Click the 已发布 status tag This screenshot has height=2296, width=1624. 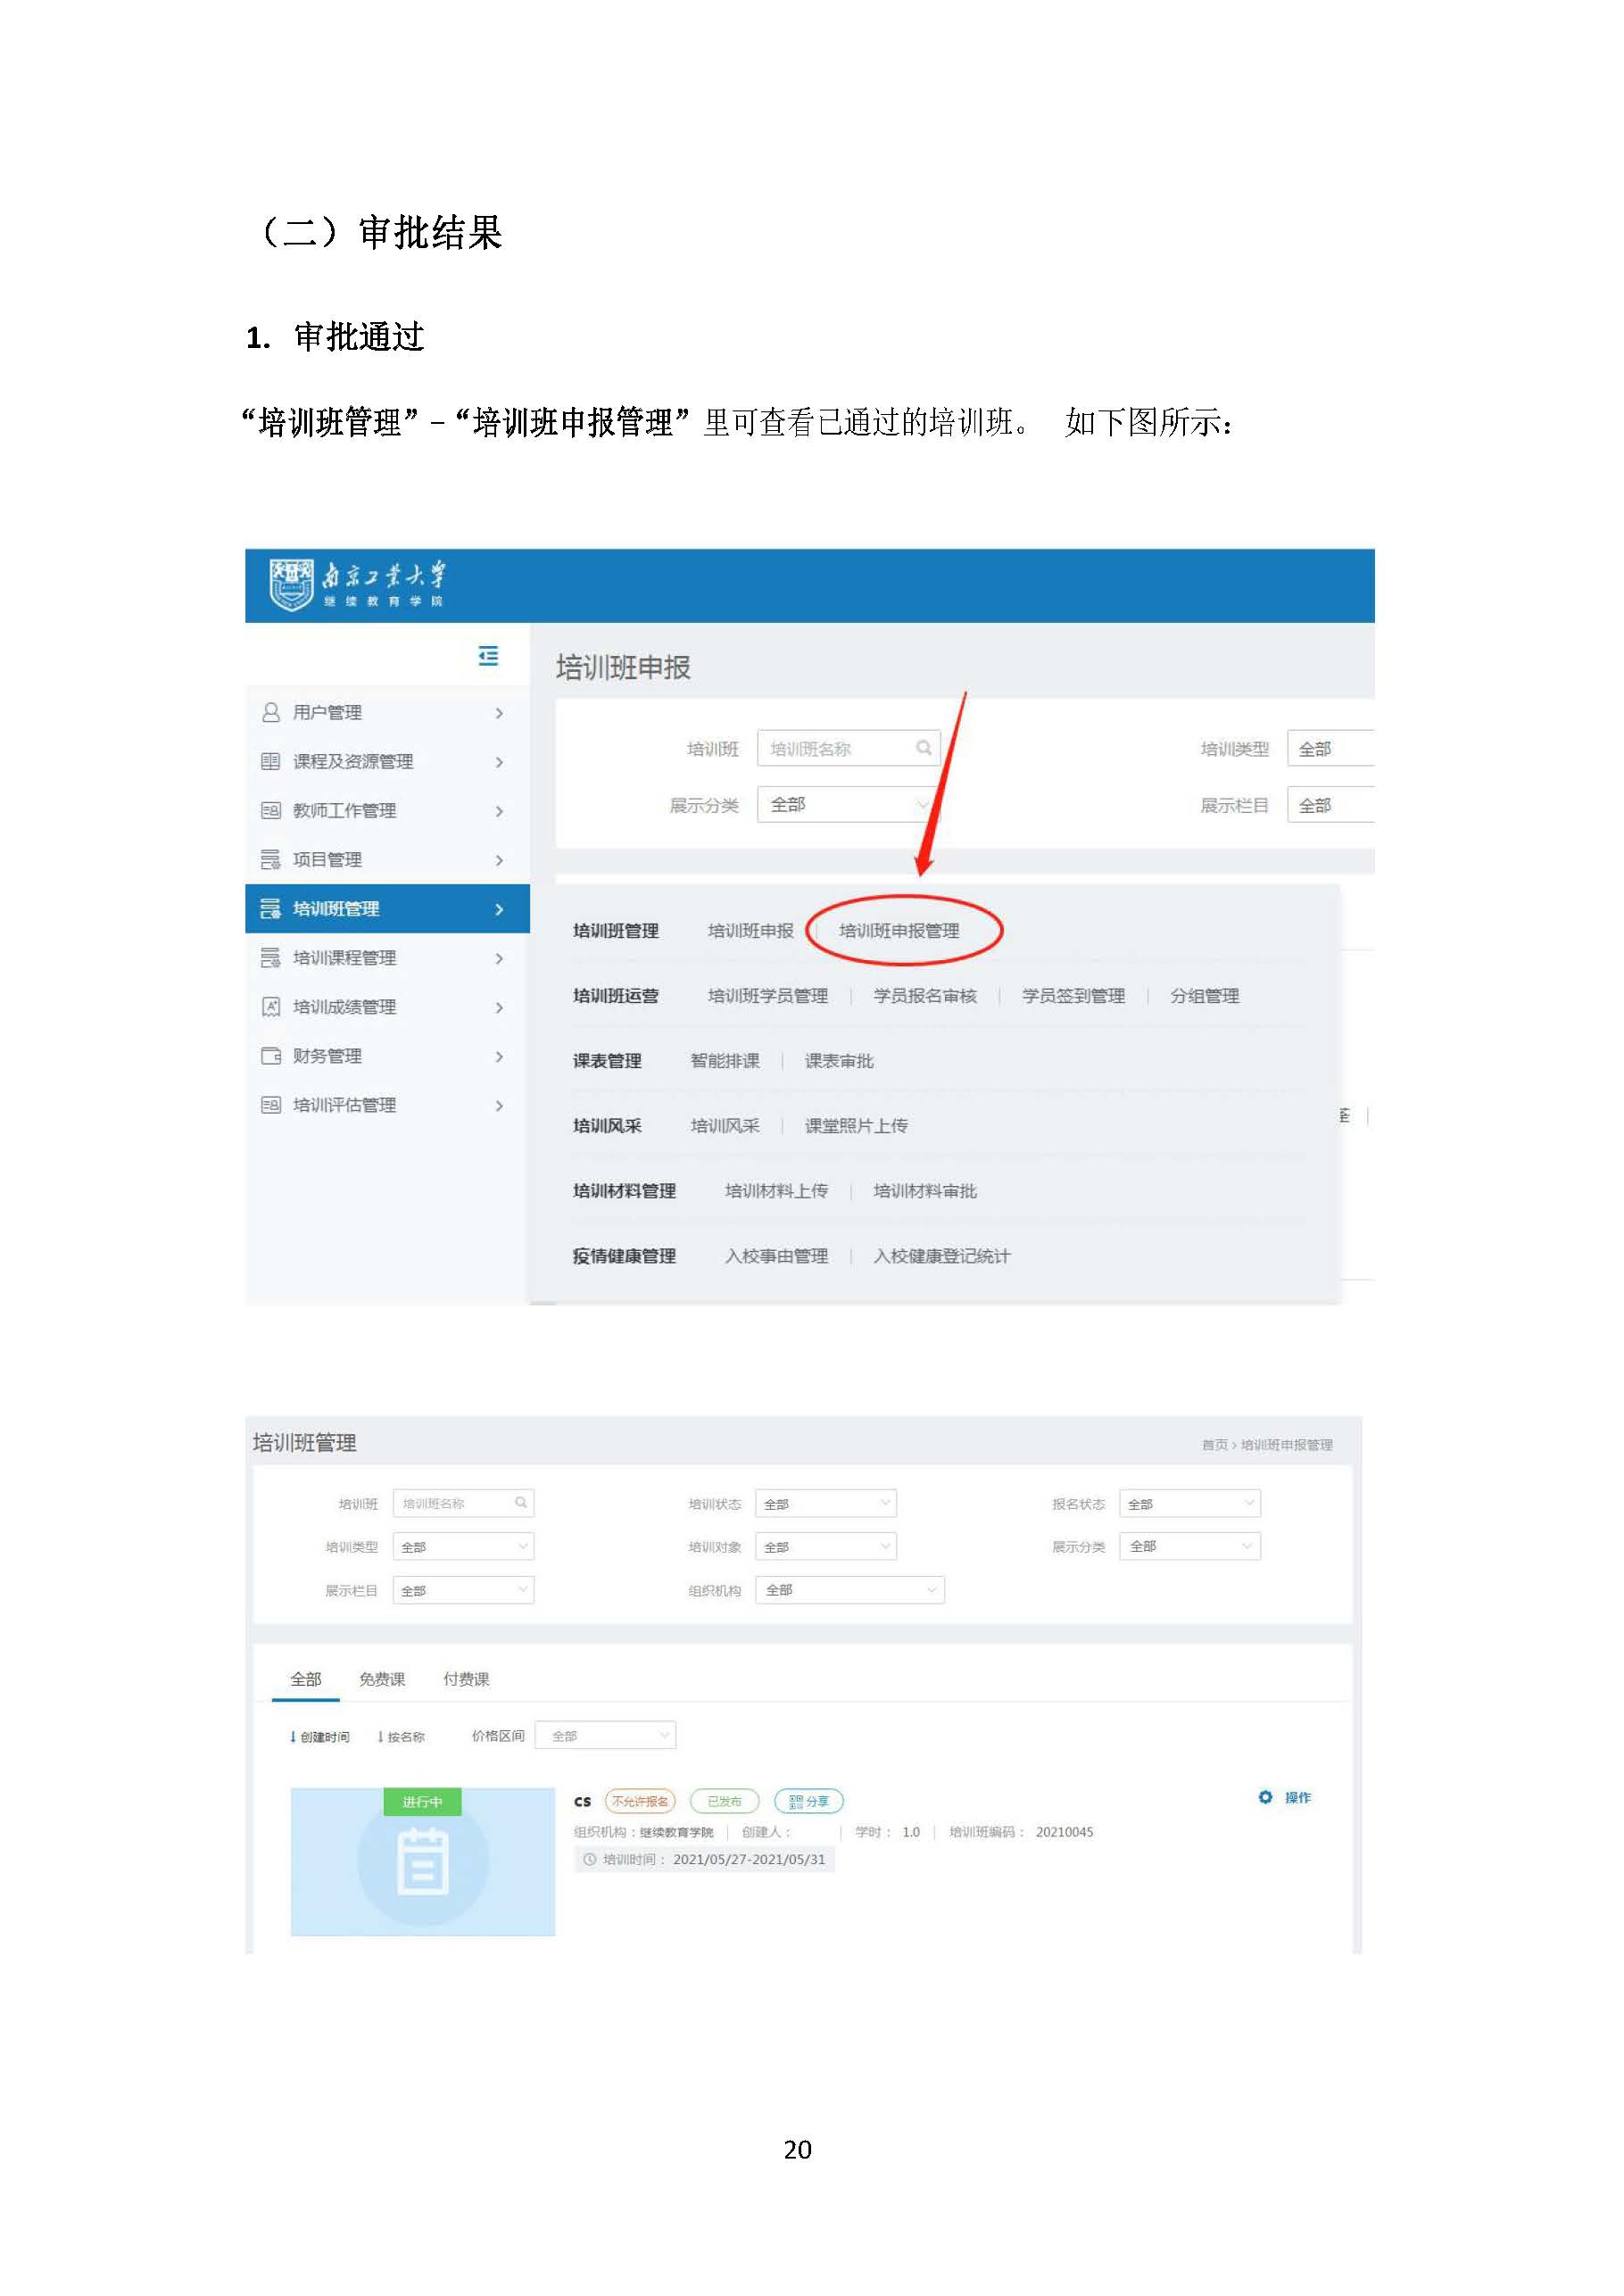coord(725,1801)
